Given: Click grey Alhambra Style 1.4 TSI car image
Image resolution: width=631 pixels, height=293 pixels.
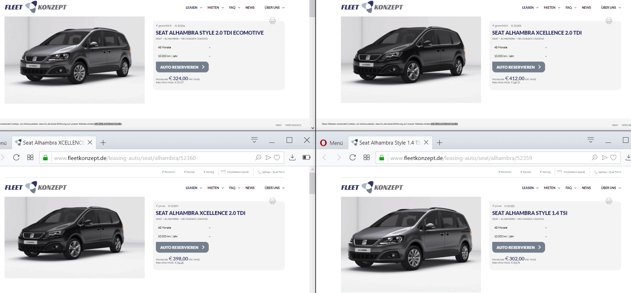Looking at the screenshot, I should pos(411,244).
